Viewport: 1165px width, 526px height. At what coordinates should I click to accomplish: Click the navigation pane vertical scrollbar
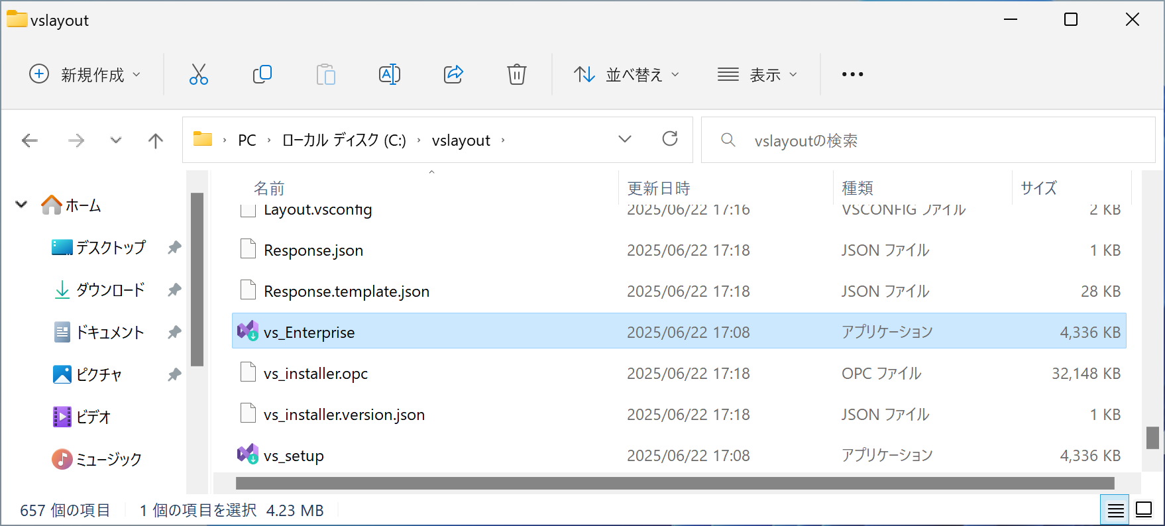pyautogui.click(x=197, y=279)
